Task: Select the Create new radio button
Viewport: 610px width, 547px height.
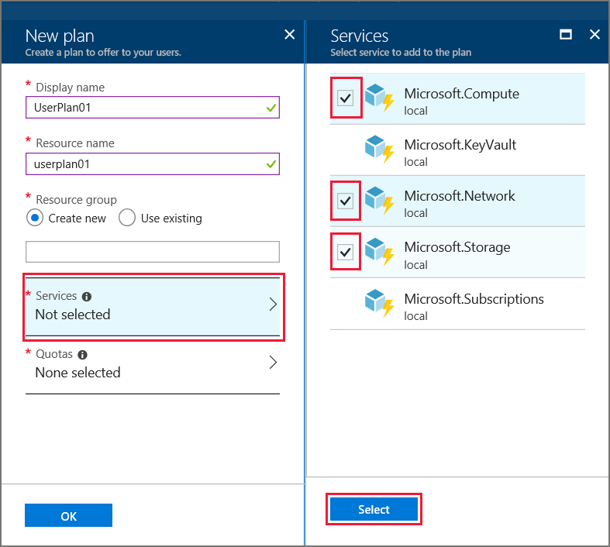Action: point(35,218)
